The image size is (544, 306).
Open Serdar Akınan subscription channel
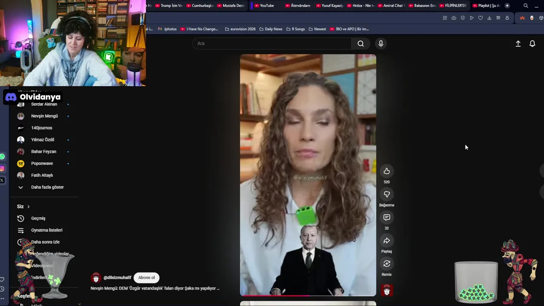coord(44,104)
